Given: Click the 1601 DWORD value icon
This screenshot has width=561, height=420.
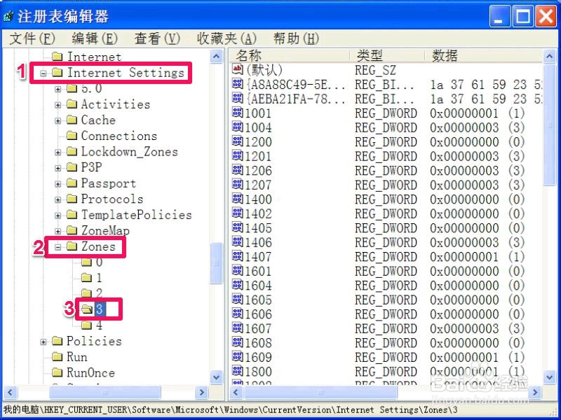Looking at the screenshot, I should pos(238,270).
